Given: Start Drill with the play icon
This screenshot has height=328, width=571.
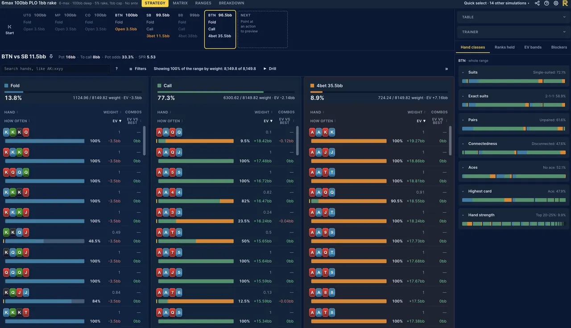Looking at the screenshot, I should point(270,69).
